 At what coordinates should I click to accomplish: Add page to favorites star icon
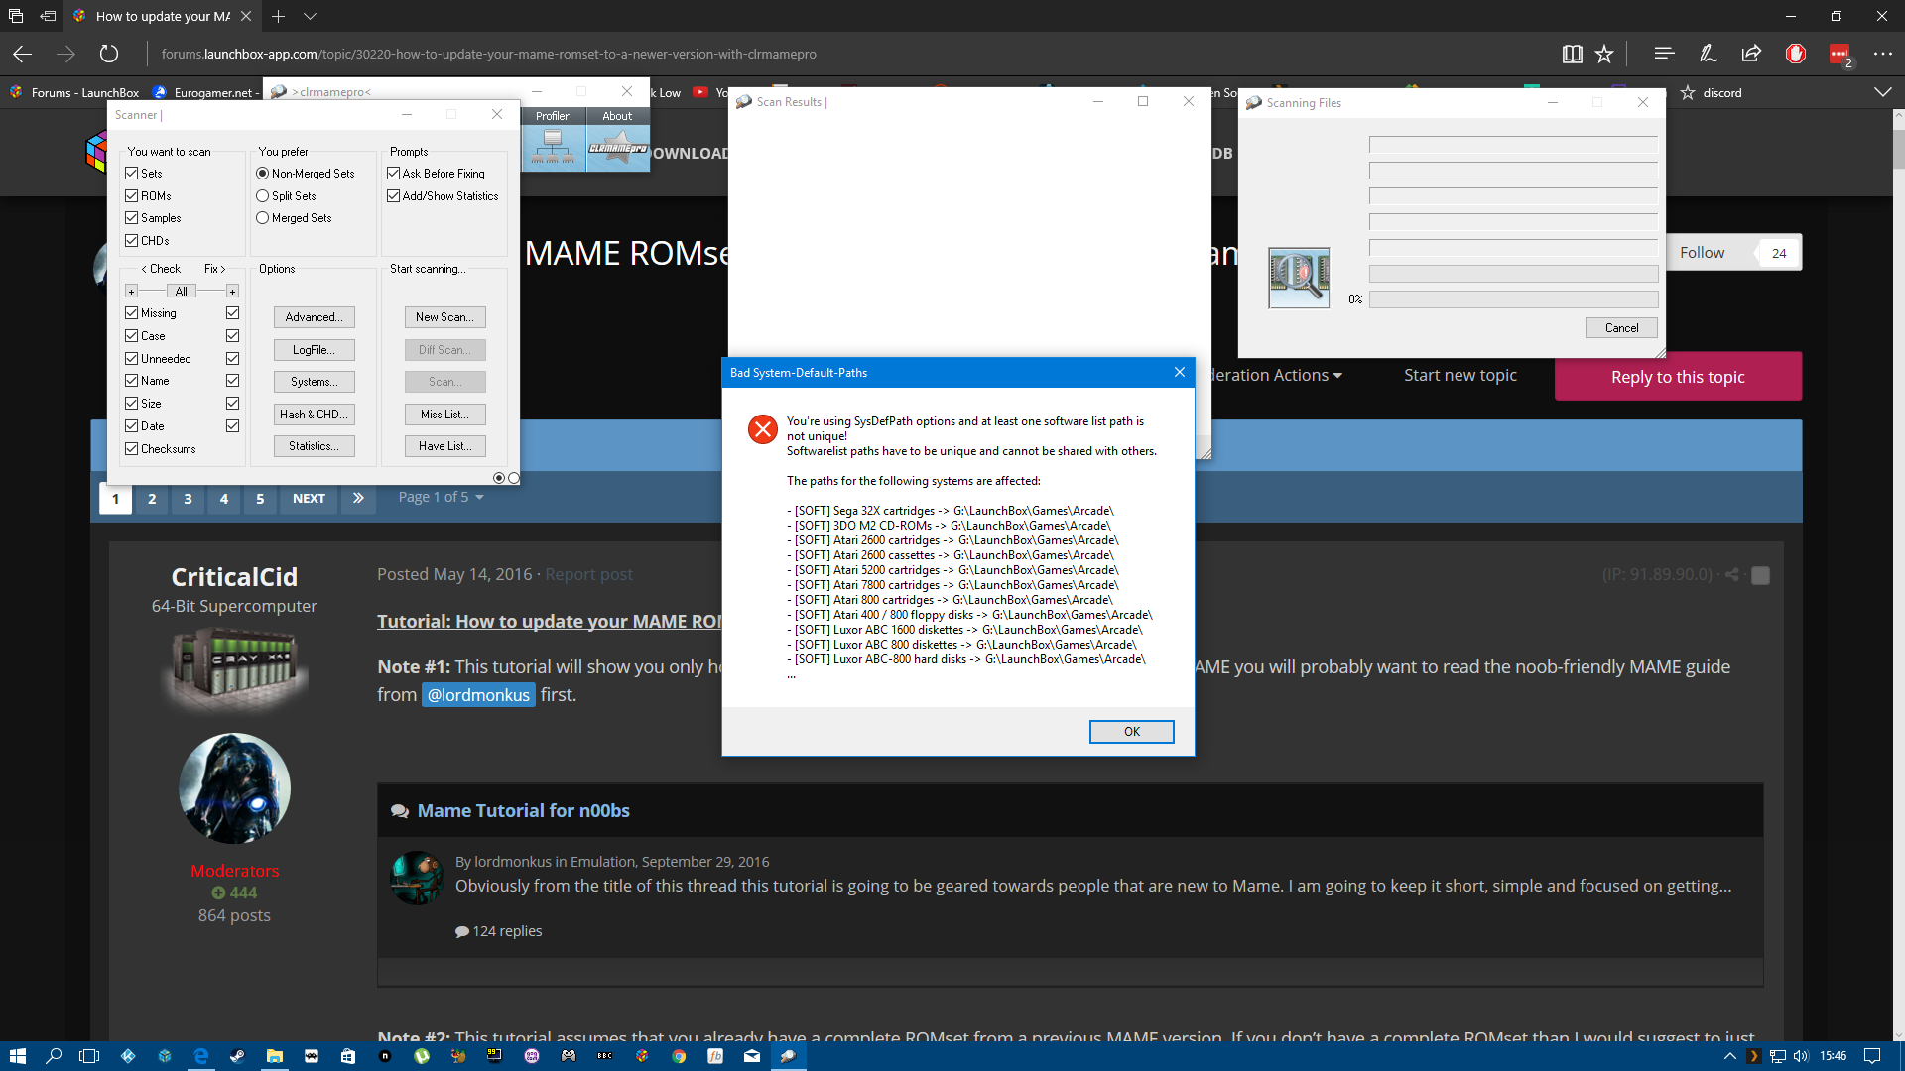click(x=1604, y=54)
